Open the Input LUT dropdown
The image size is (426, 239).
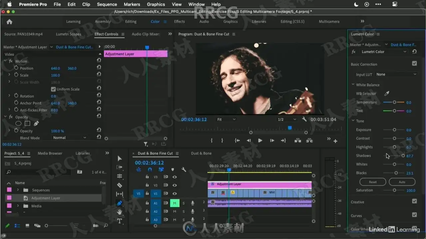pyautogui.click(x=396, y=74)
